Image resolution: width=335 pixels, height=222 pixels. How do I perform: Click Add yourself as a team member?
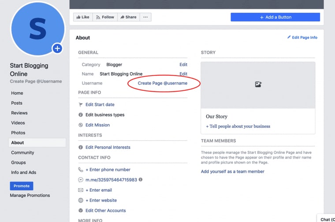pos(232,172)
